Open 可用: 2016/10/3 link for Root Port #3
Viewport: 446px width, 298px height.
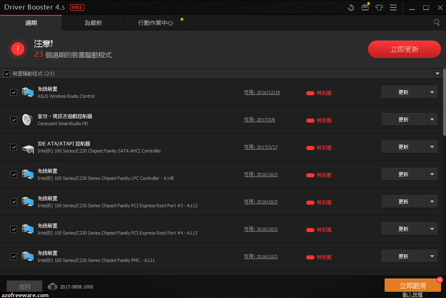261,202
